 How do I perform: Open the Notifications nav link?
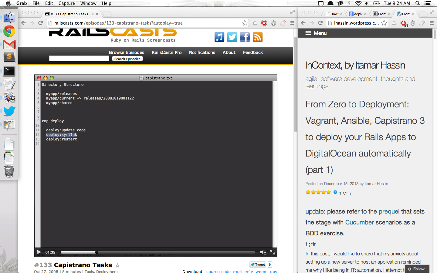[x=202, y=52]
